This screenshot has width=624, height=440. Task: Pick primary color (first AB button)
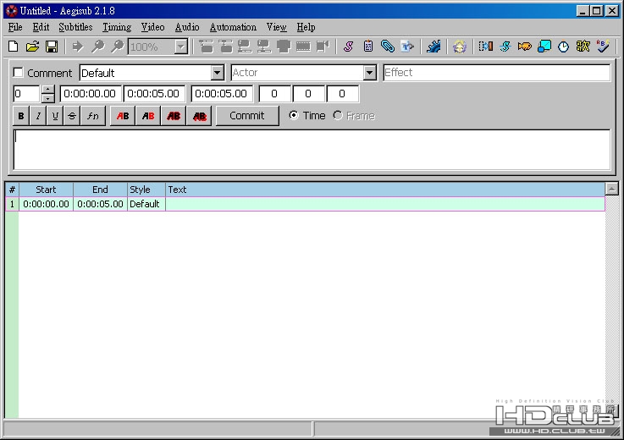click(x=123, y=116)
